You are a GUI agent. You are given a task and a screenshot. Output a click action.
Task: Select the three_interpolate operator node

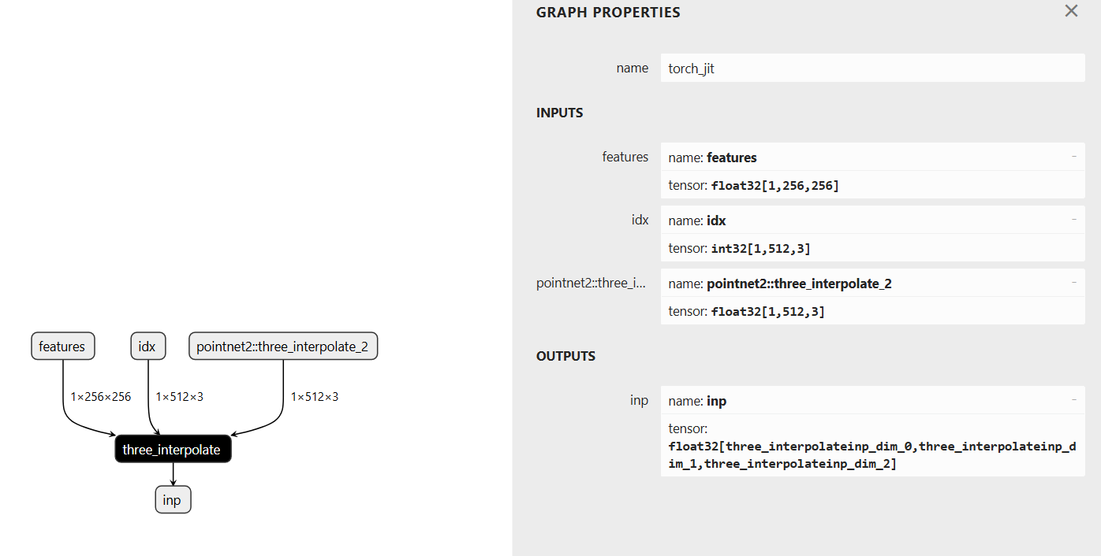coord(173,449)
